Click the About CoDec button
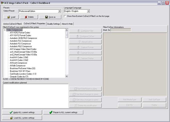Viewport: 170px width, 122px height. click(x=85, y=42)
